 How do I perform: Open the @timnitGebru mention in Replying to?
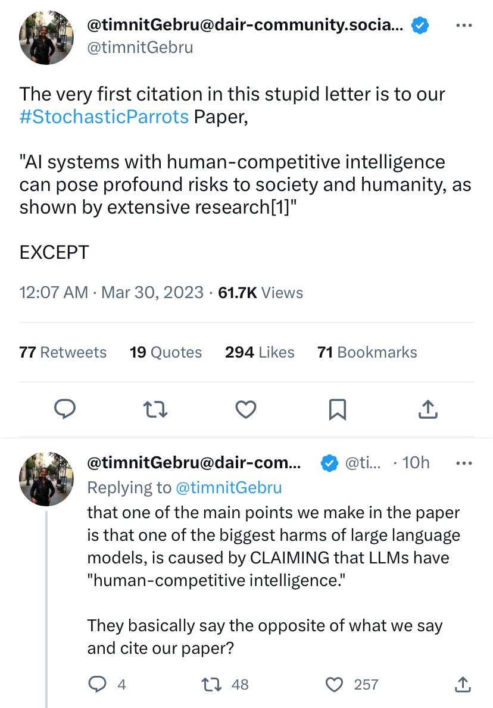click(x=229, y=488)
